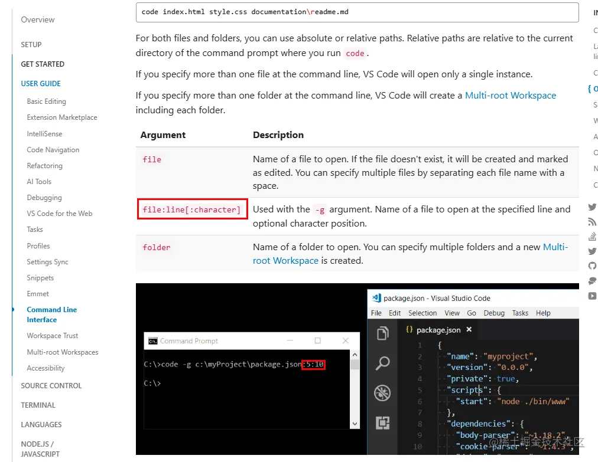
Task: Open the RSS feed icon
Action: point(593,222)
